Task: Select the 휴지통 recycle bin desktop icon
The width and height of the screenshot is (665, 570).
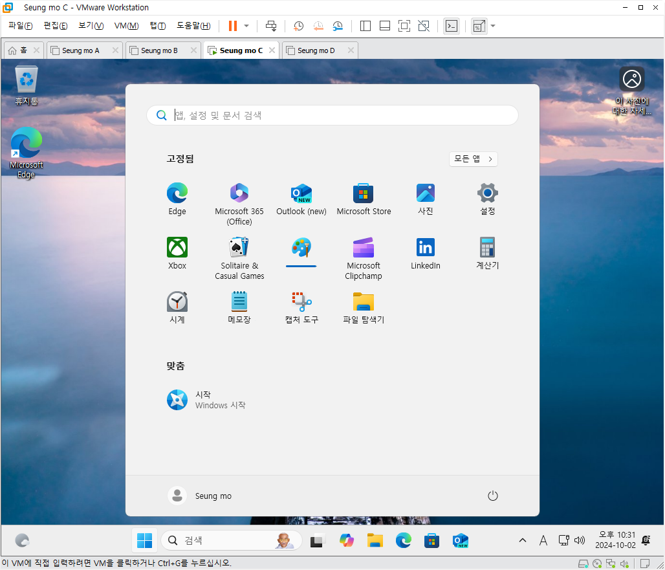Action: [27, 85]
